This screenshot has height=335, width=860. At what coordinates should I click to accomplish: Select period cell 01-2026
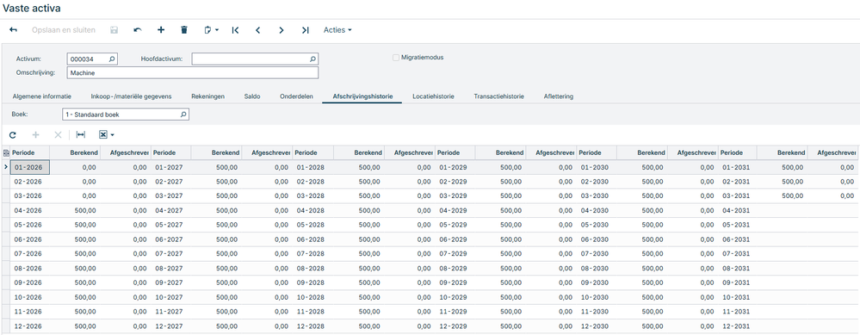click(x=30, y=167)
